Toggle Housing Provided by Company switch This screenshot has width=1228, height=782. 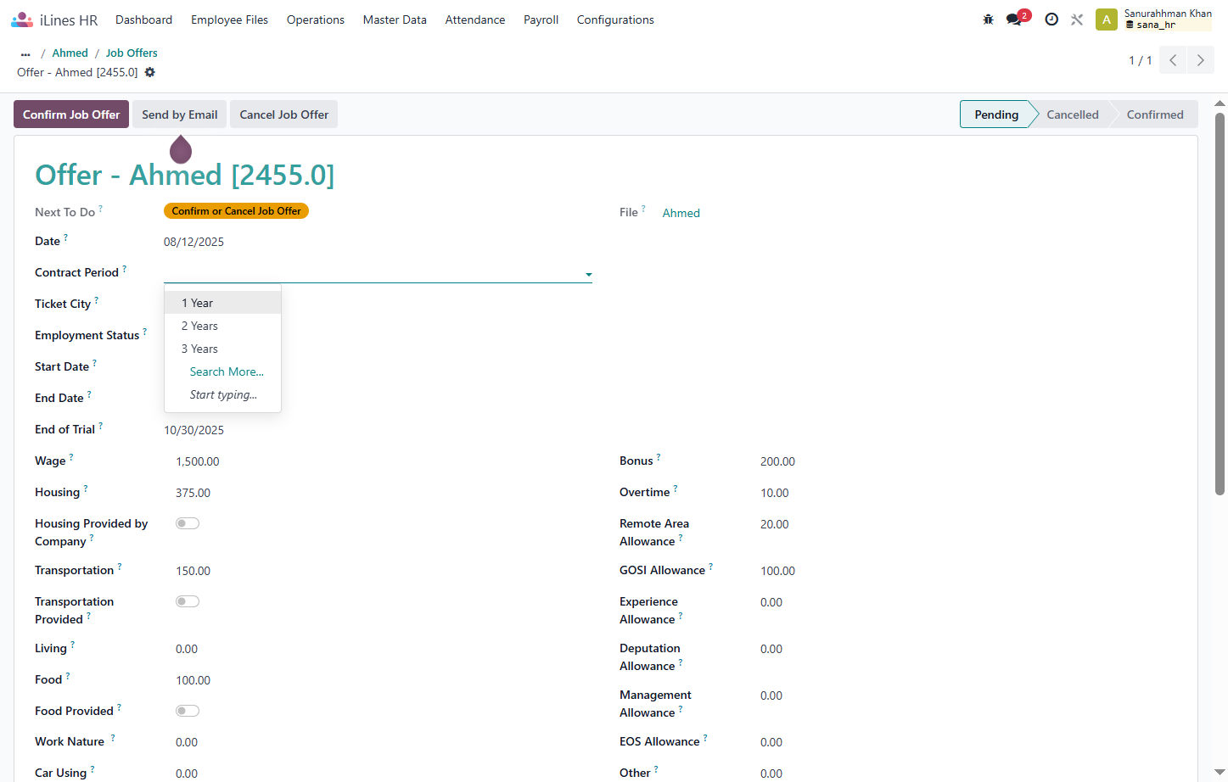click(x=188, y=523)
